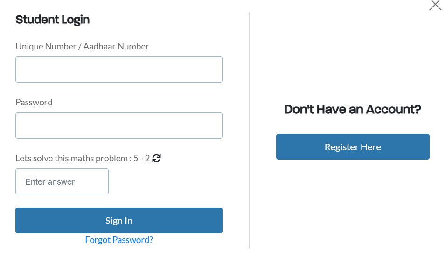The width and height of the screenshot is (446, 257).
Task: Go to Register Here
Action: [x=353, y=147]
